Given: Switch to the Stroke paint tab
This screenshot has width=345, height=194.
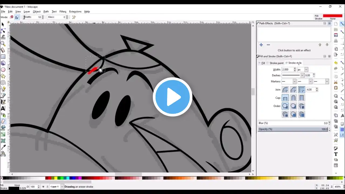Looking at the screenshot, I should point(275,63).
